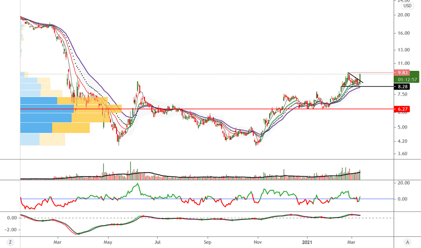Image resolution: width=421 pixels, height=248 pixels.
Task: Click the Jul time axis label
Action: tap(157, 242)
